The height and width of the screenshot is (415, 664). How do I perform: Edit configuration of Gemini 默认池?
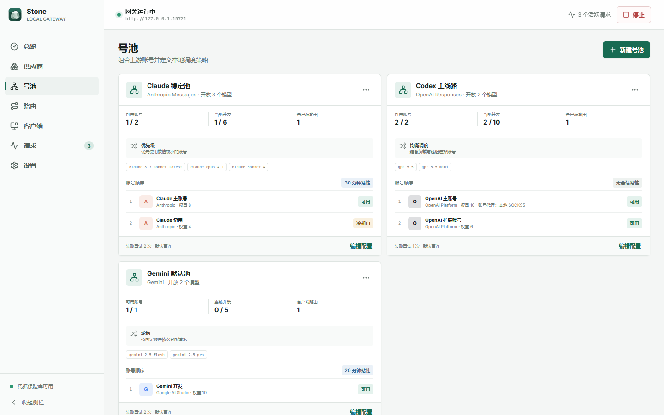tap(361, 412)
